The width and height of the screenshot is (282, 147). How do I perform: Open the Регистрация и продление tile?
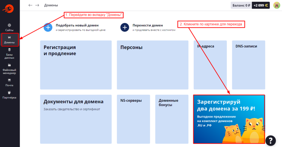[x=76, y=65]
